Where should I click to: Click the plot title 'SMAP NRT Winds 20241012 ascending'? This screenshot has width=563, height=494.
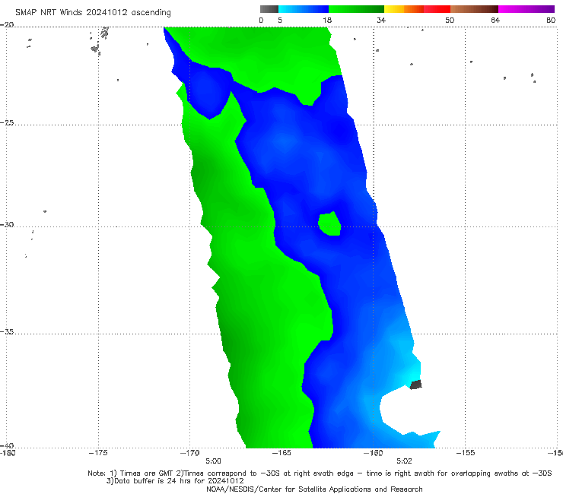click(x=93, y=12)
